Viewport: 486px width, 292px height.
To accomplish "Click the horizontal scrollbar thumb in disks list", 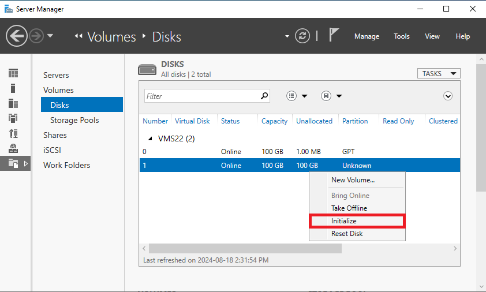I will point(245,248).
